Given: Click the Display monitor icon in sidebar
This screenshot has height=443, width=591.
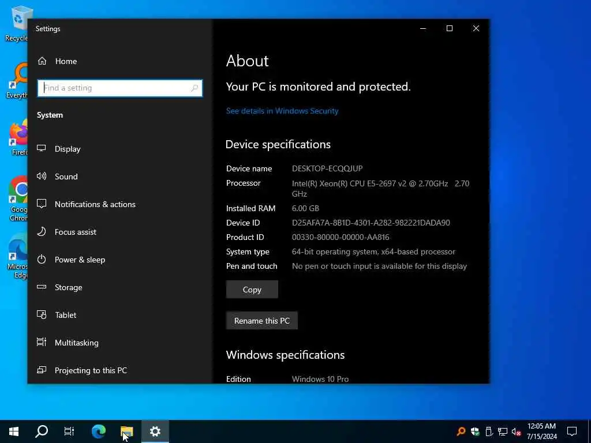Looking at the screenshot, I should 42,148.
